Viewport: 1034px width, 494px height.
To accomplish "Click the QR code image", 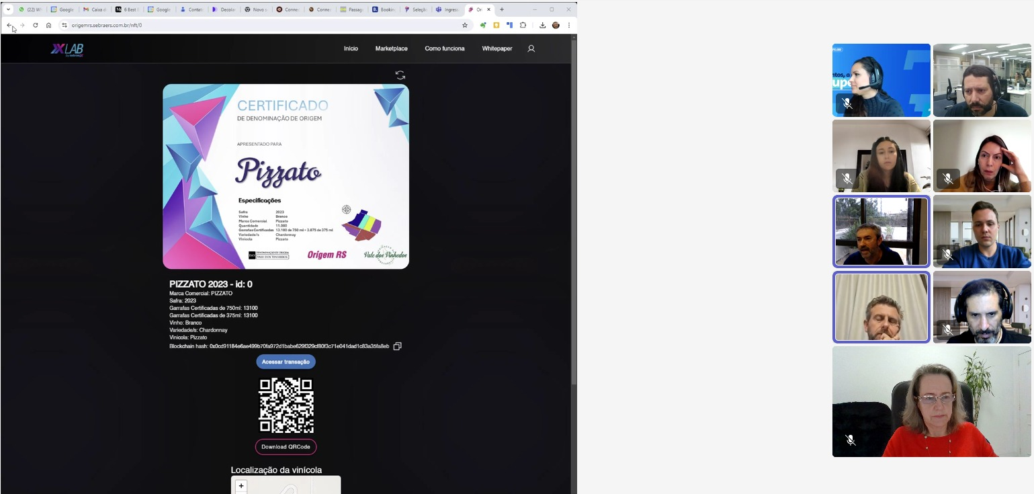I will [x=286, y=405].
